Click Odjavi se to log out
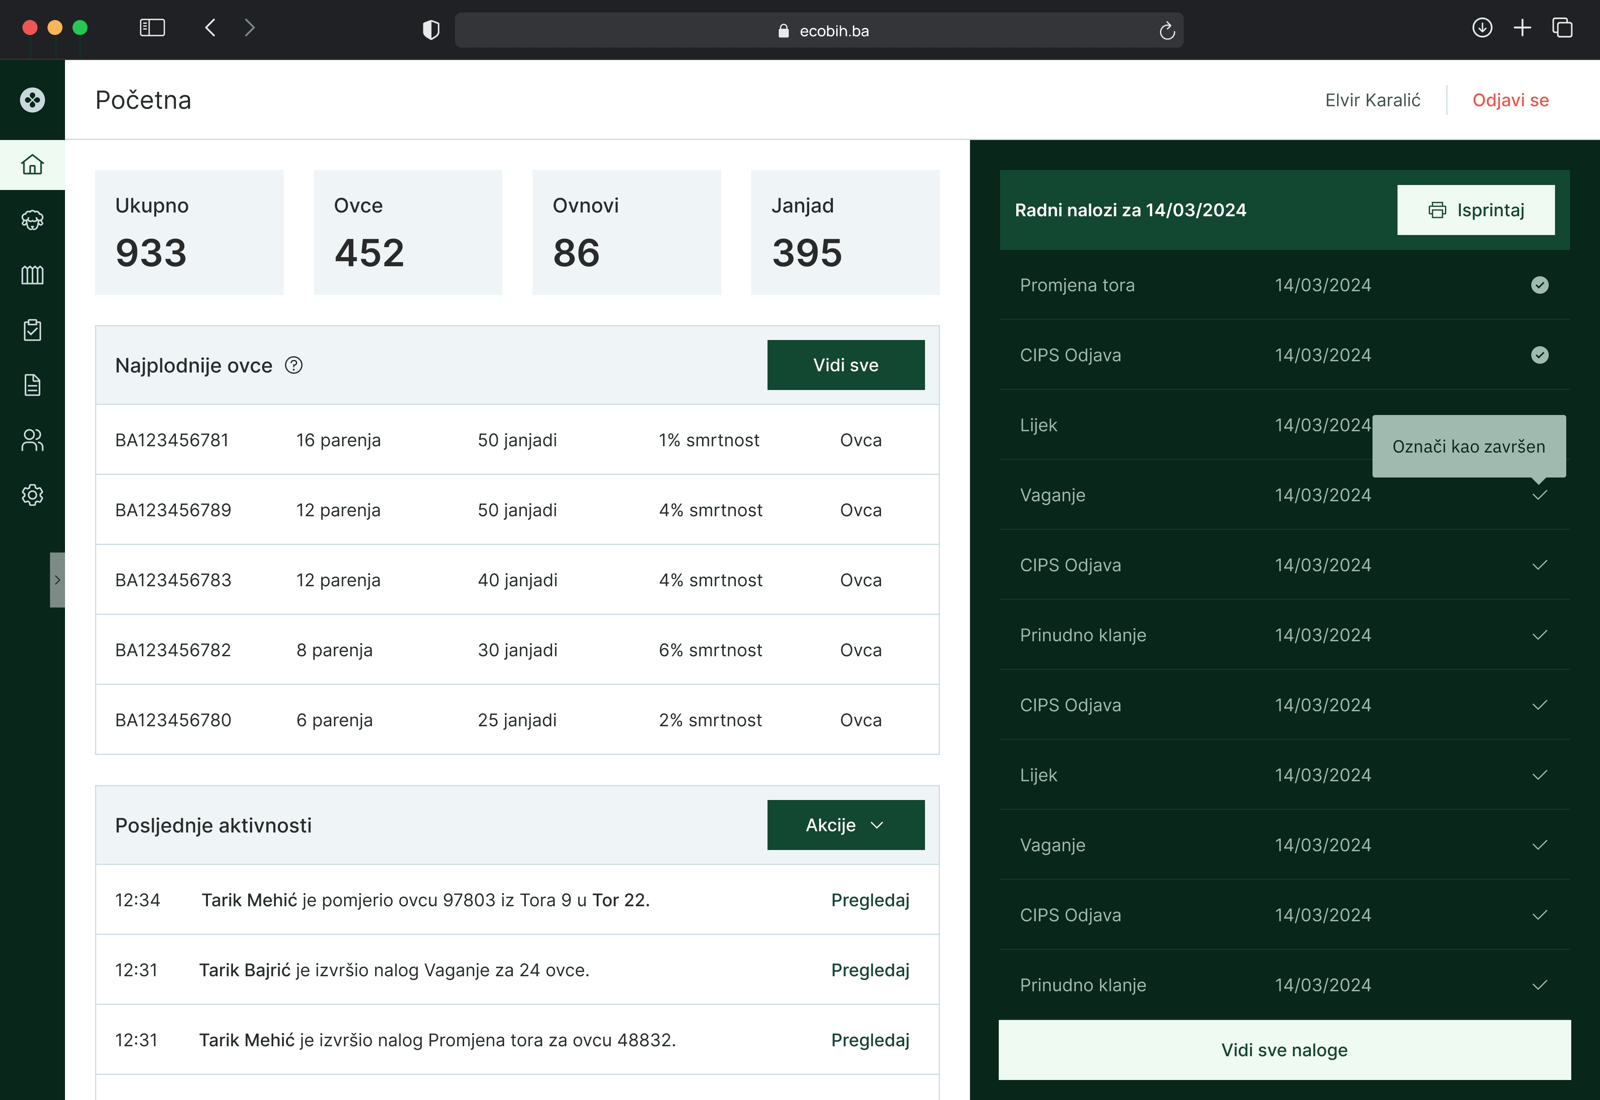1600x1100 pixels. 1510,100
